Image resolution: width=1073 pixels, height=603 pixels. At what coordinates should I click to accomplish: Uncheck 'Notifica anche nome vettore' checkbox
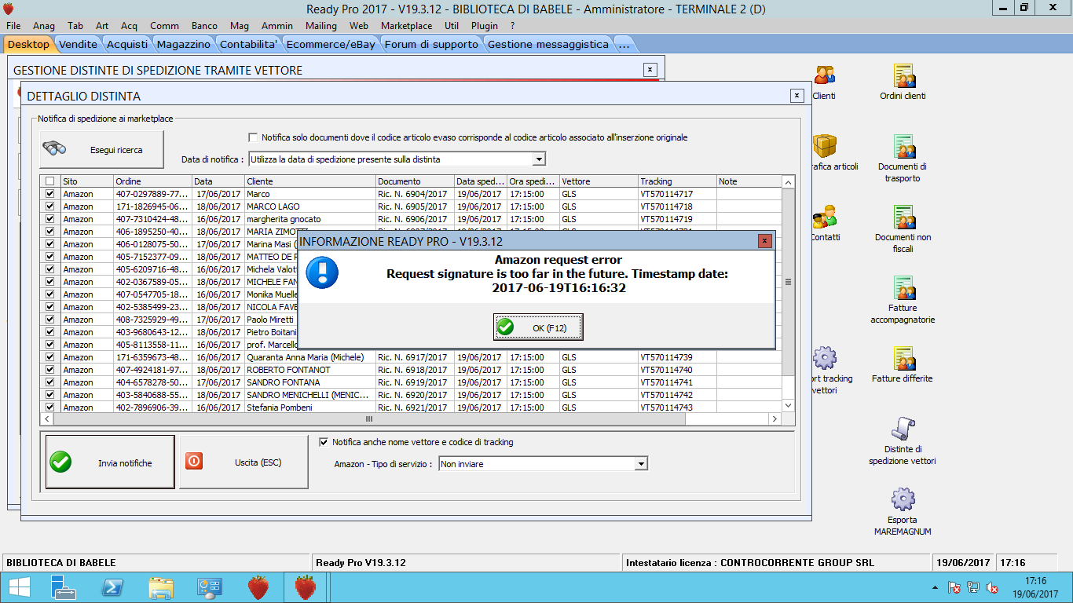point(324,442)
